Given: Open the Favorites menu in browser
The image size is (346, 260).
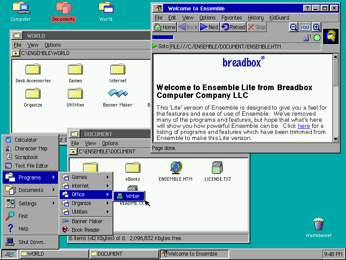Looking at the screenshot, I should pyautogui.click(x=232, y=18).
